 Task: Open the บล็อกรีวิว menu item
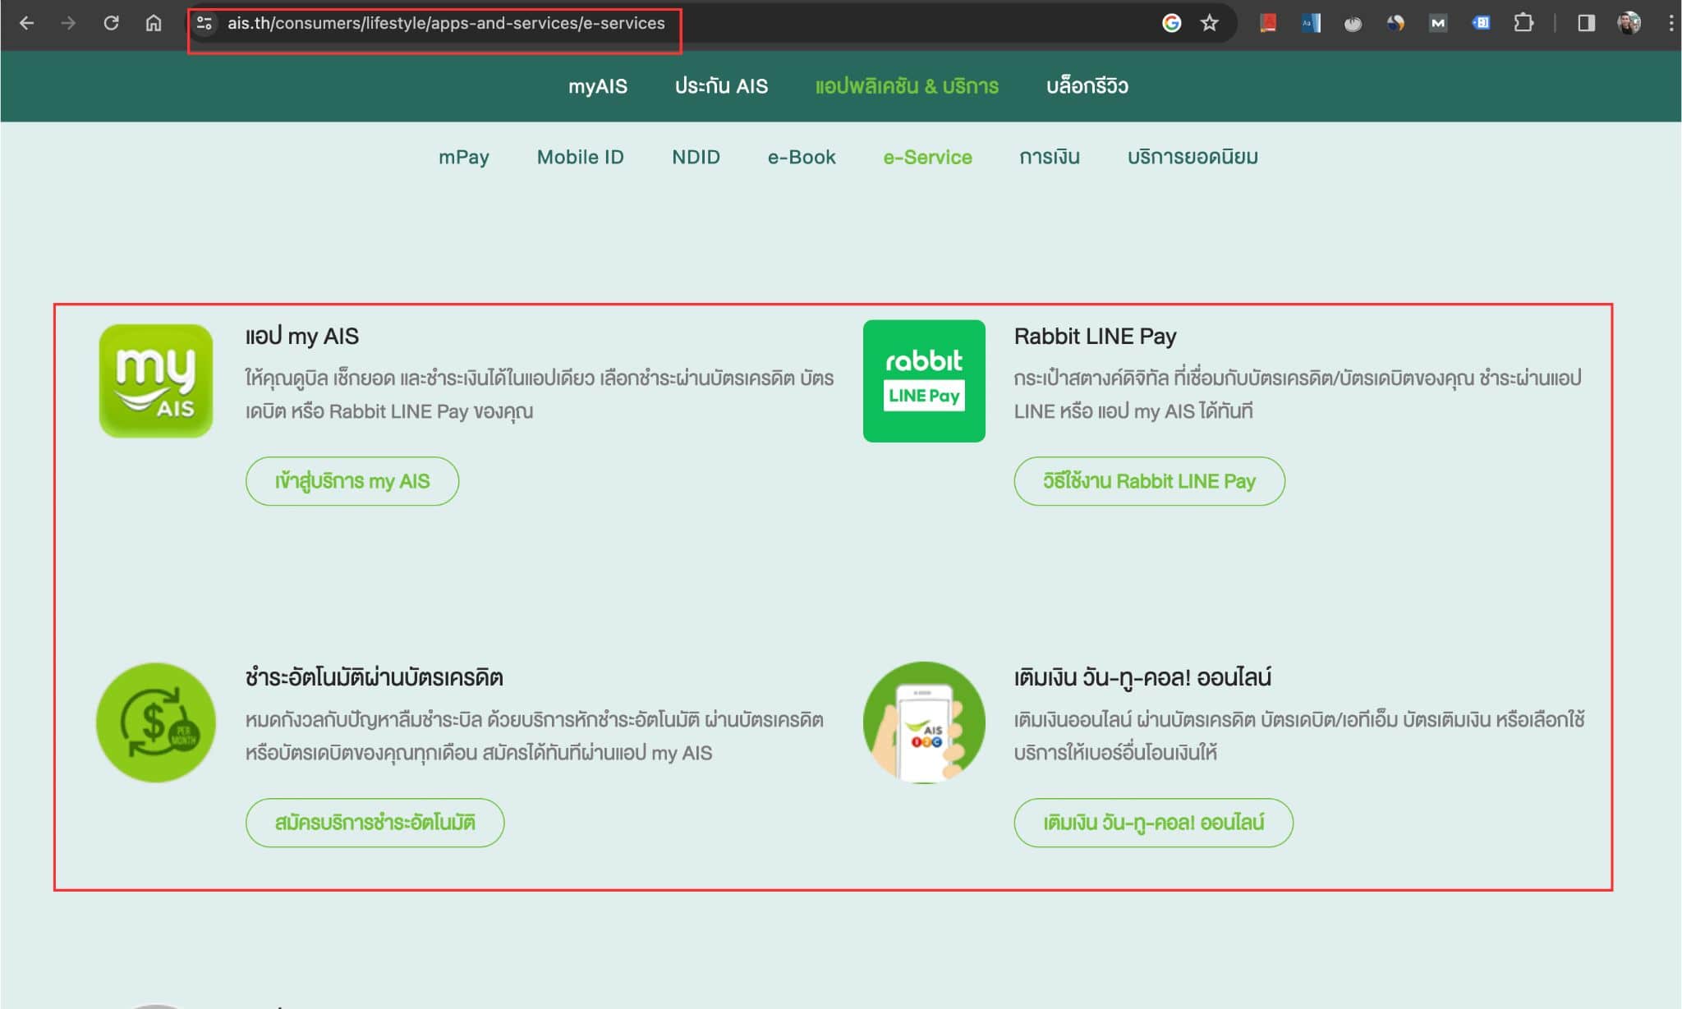coord(1087,86)
